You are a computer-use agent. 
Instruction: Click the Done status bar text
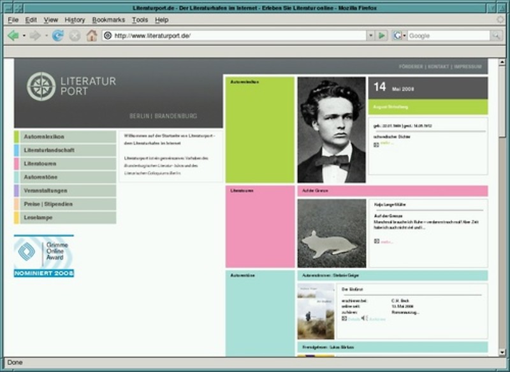[x=15, y=362]
